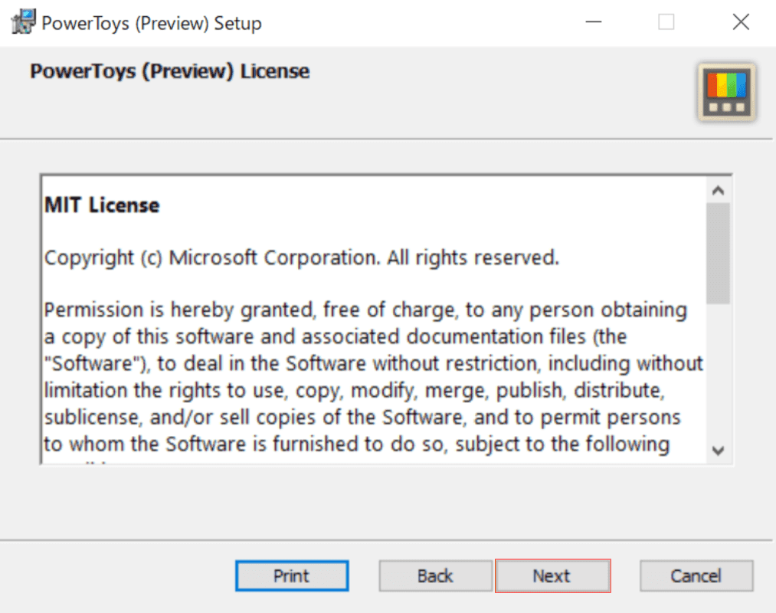Click the line starting with "sublicense, and/or sell"
The image size is (776, 613).
tap(363, 418)
